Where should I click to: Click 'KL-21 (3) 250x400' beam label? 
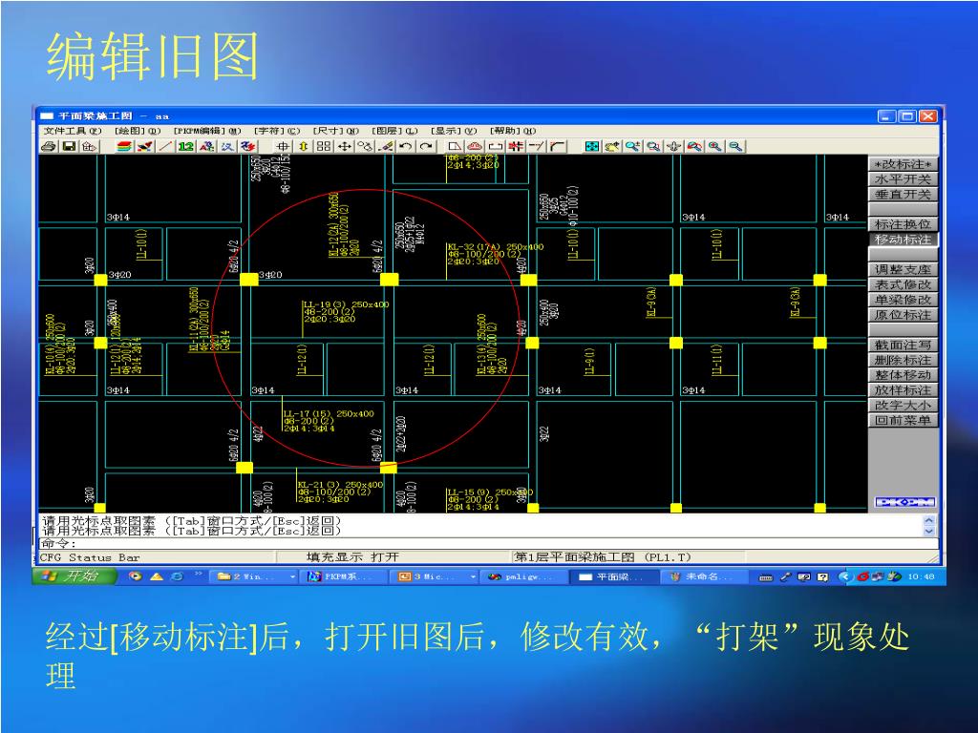click(x=341, y=484)
